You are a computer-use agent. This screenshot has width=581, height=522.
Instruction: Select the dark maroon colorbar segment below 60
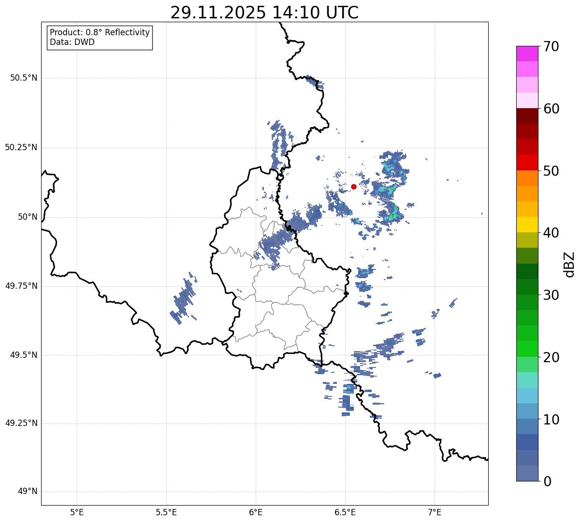point(530,116)
